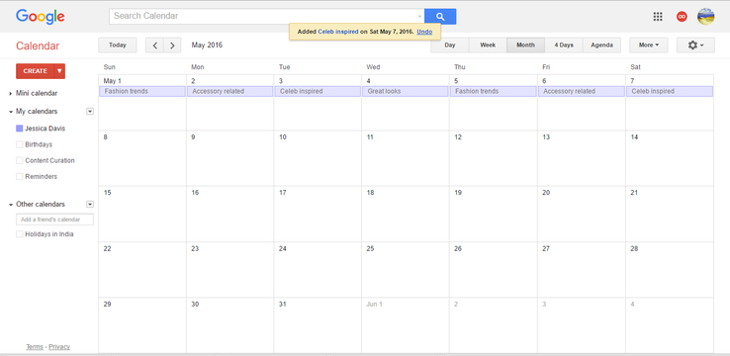Switch to Day view
Image resolution: width=730 pixels, height=356 pixels.
click(450, 45)
